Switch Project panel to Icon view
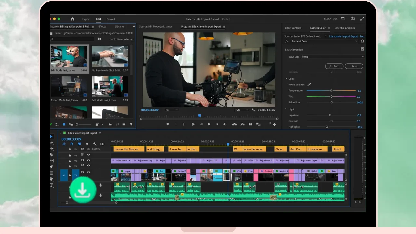 (x=64, y=124)
